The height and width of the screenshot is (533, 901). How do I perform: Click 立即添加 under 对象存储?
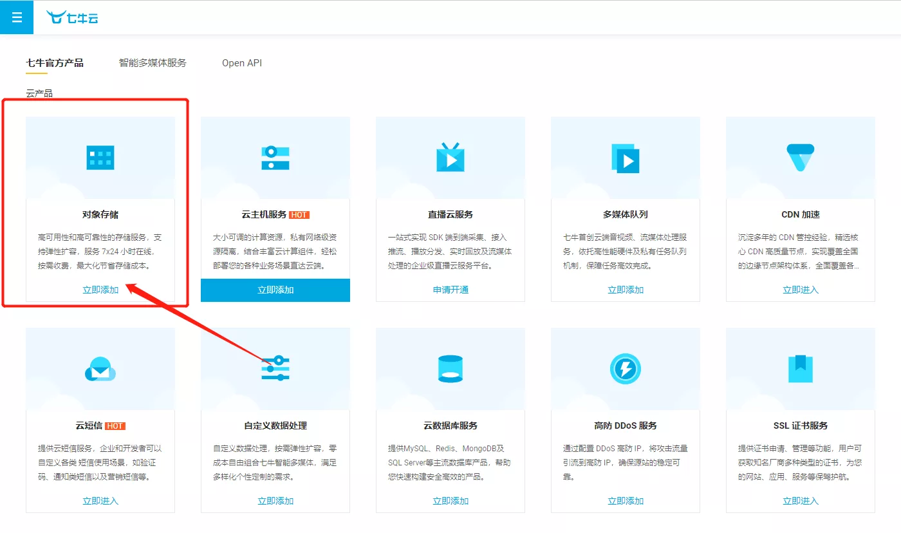[x=100, y=290]
